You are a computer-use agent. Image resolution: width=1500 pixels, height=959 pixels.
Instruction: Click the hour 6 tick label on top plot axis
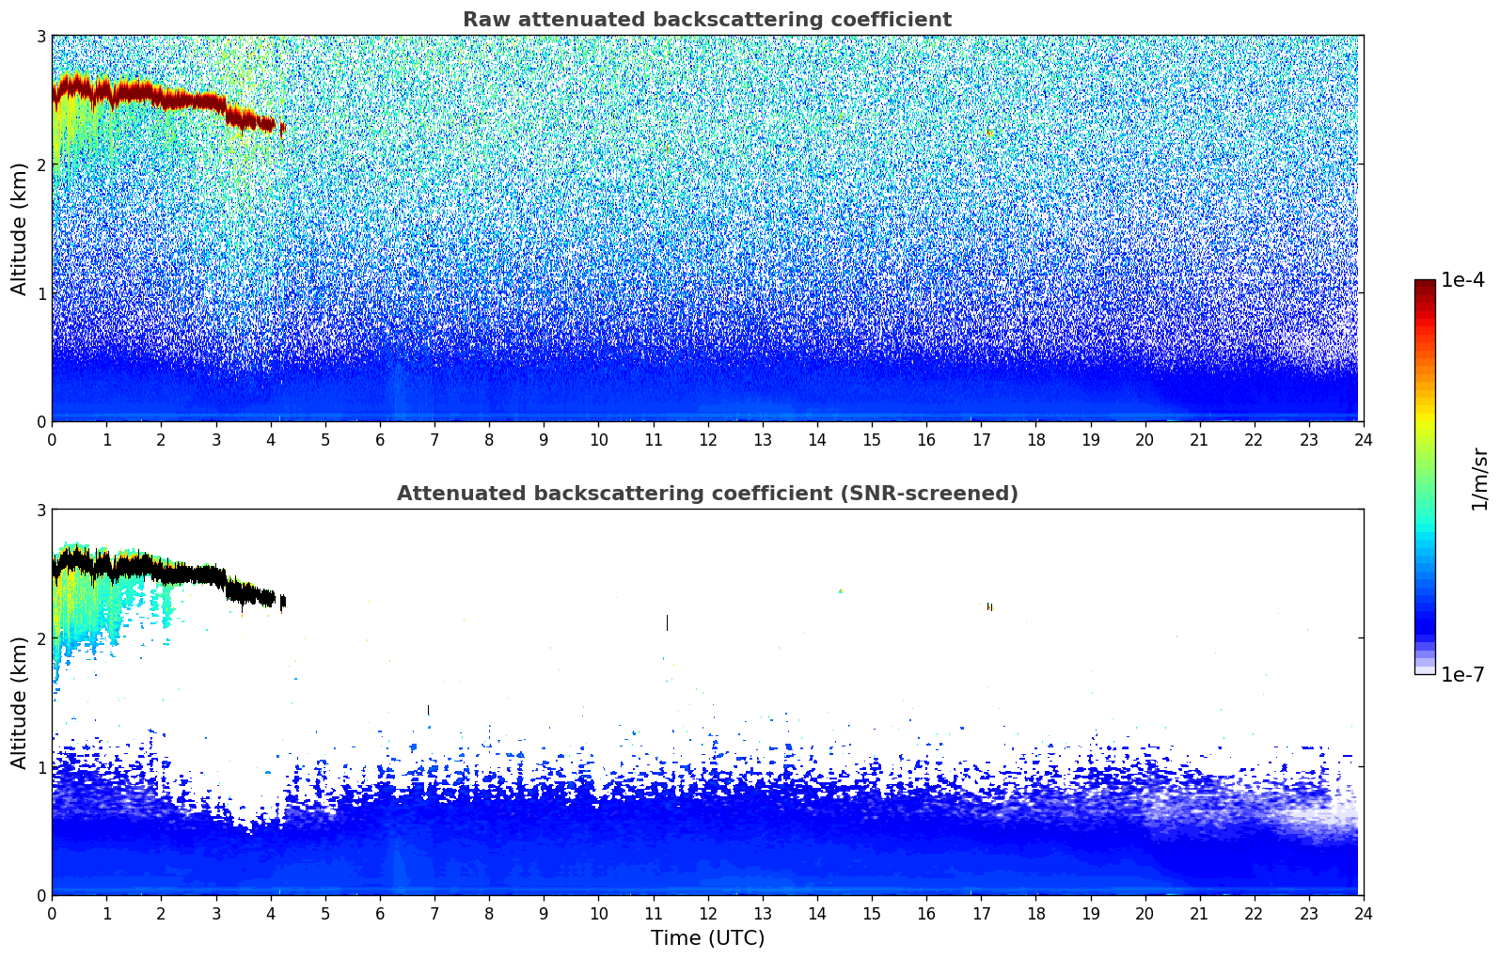(x=380, y=440)
